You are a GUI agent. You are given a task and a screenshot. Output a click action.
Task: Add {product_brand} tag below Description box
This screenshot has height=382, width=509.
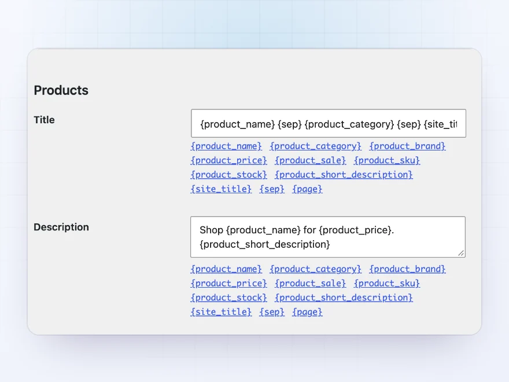coord(407,269)
